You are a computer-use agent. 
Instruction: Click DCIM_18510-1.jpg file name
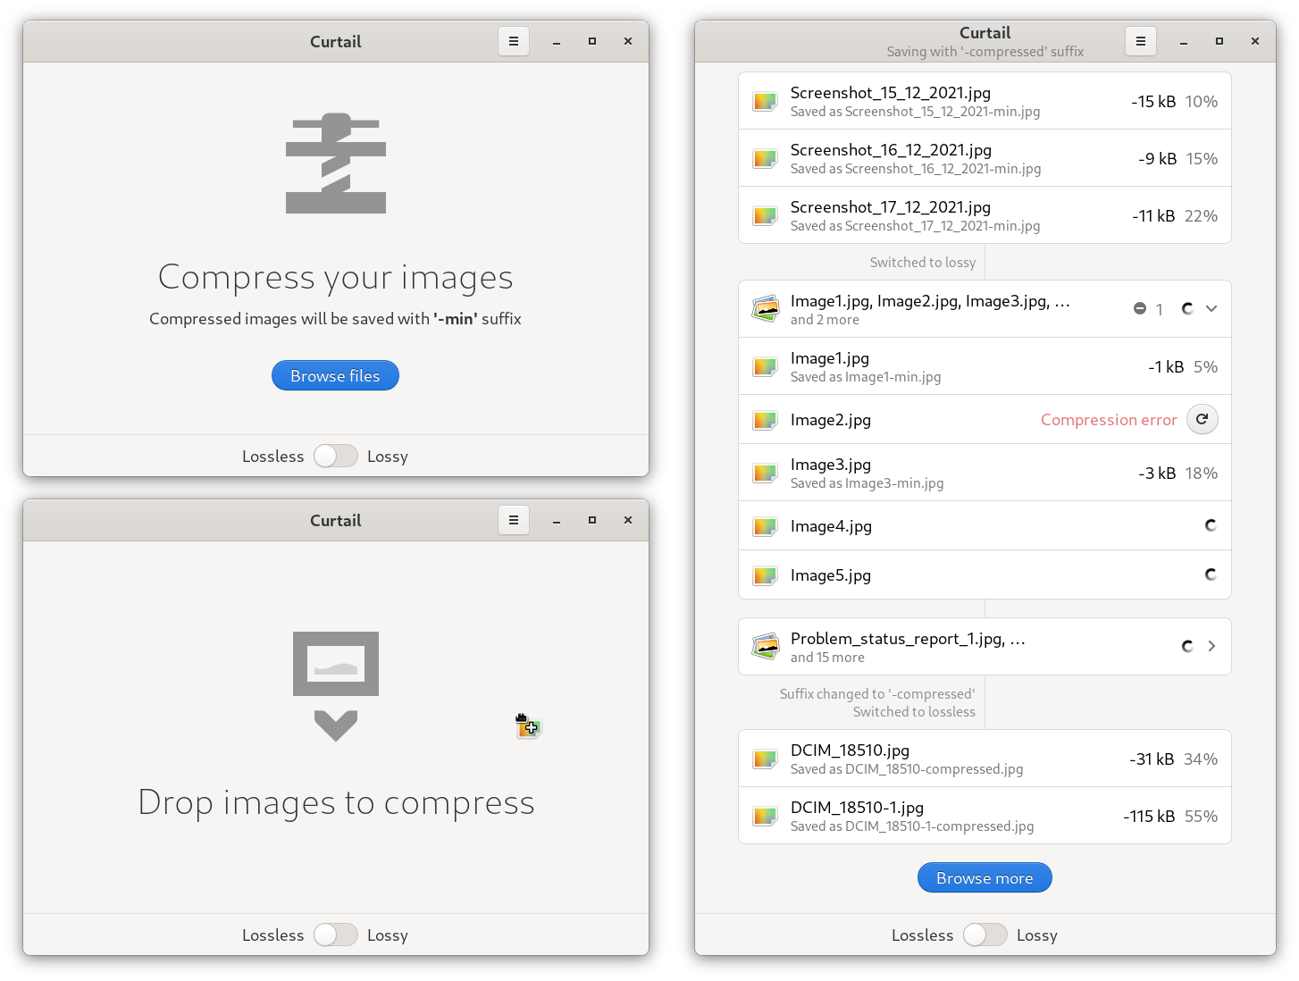pos(857,808)
